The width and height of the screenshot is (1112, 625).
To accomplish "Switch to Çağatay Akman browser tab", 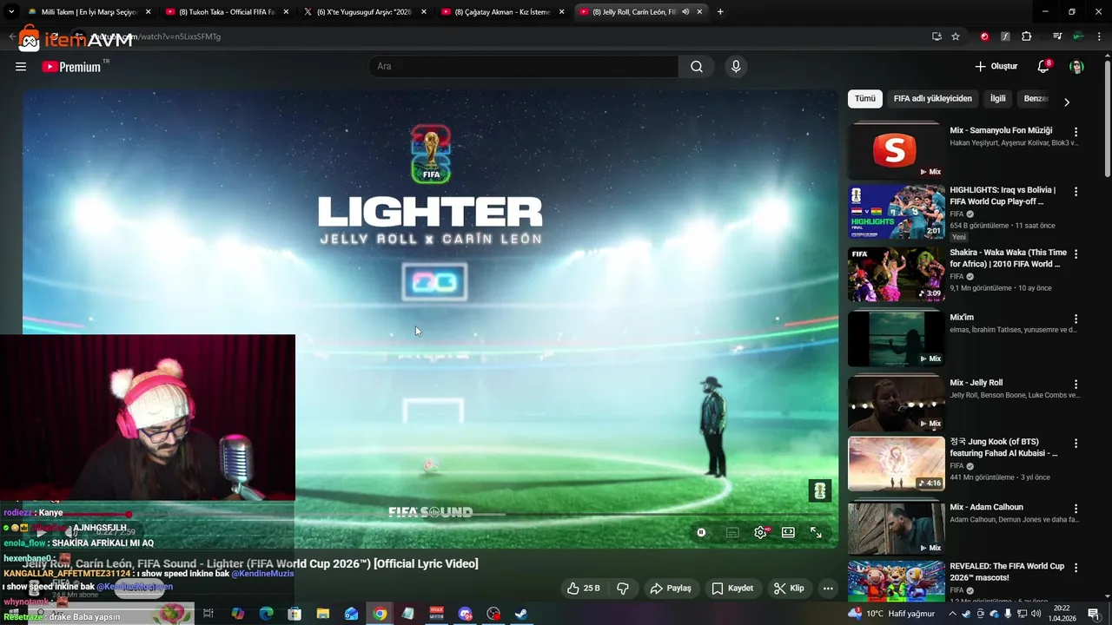I will (502, 12).
